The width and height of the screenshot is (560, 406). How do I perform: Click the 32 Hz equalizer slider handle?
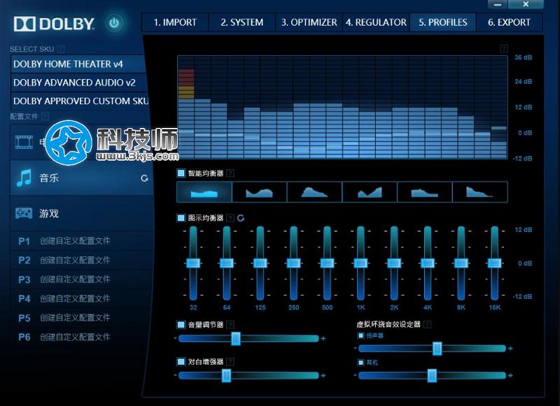point(193,263)
